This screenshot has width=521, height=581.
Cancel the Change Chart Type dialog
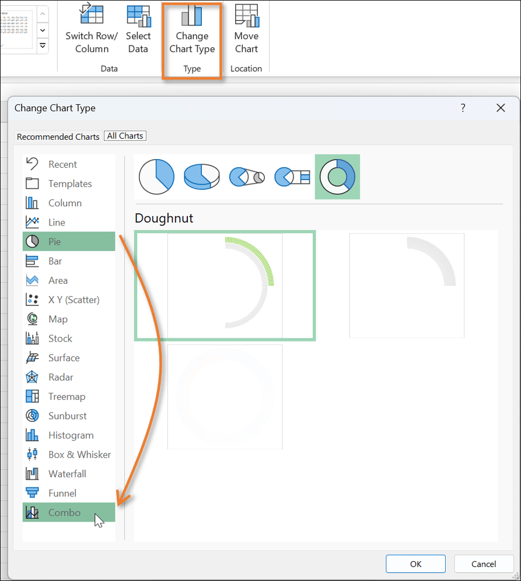point(484,564)
